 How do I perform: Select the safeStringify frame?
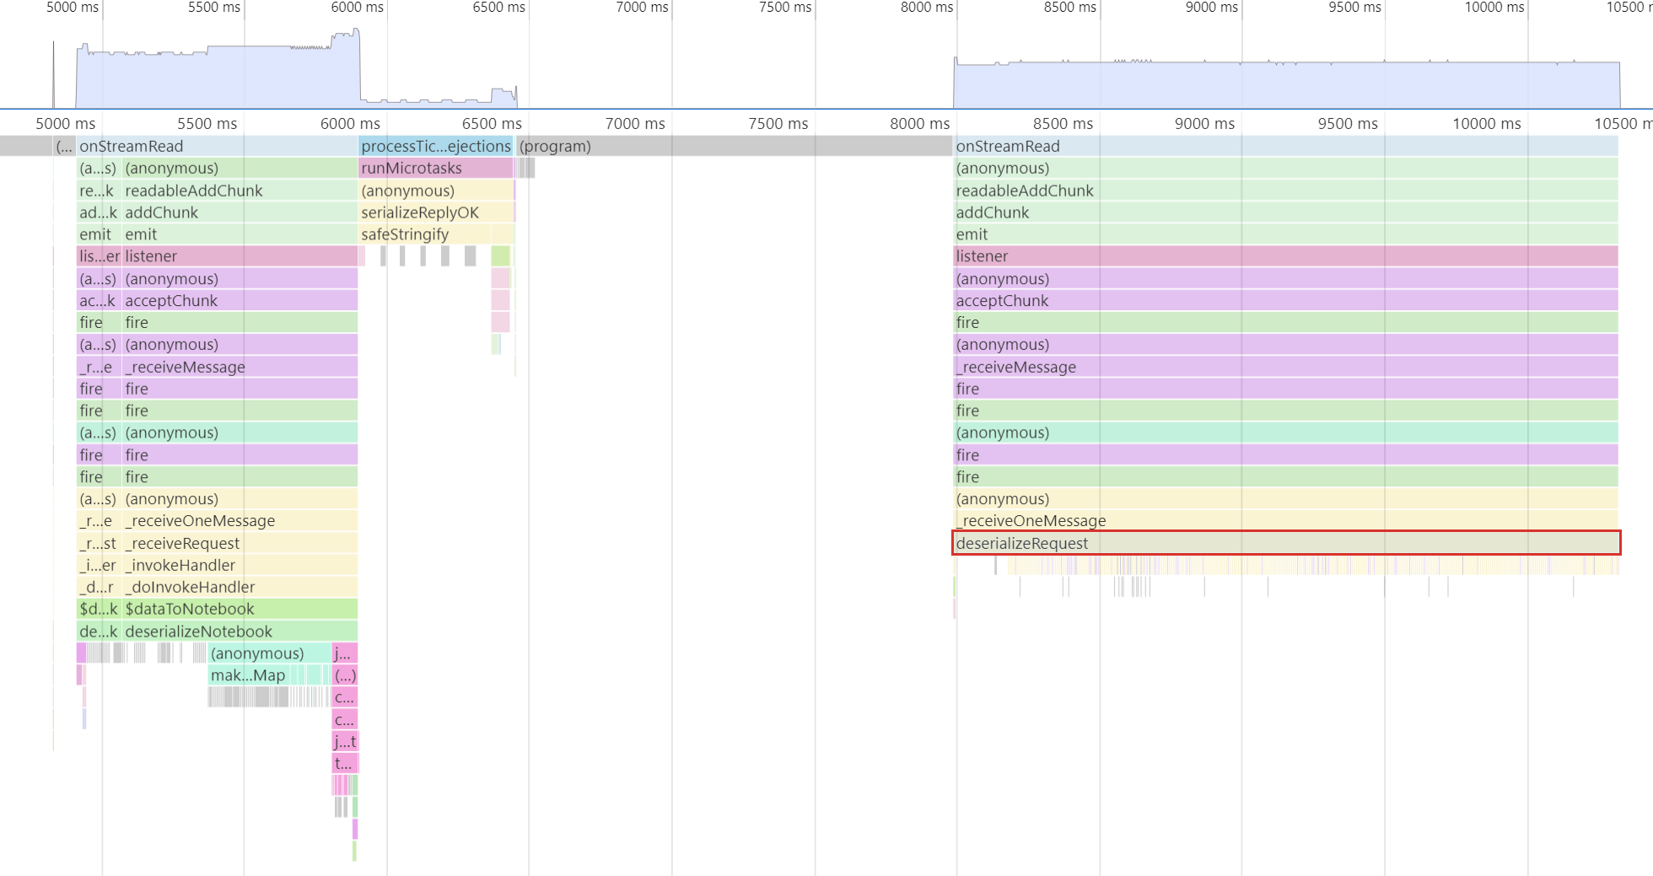(424, 234)
